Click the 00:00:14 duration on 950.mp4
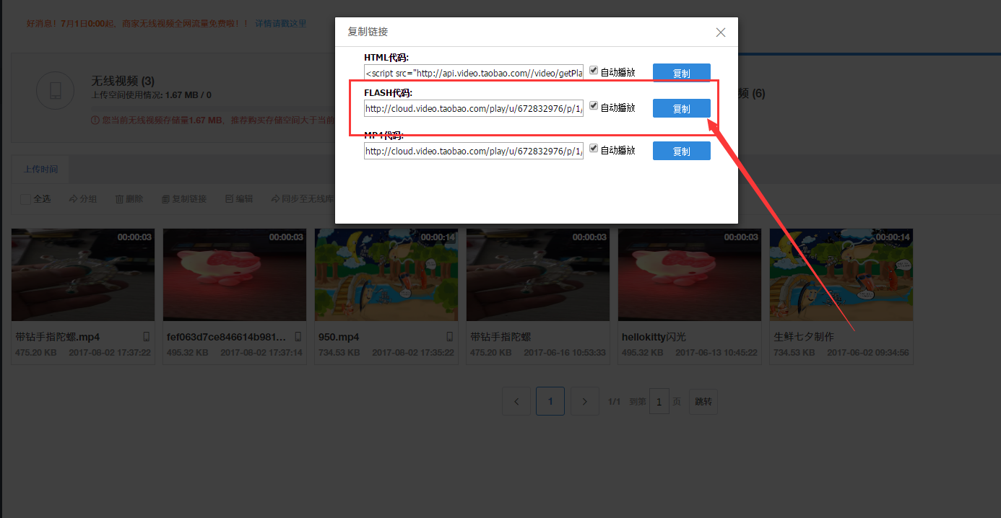Image resolution: width=1001 pixels, height=518 pixels. 438,237
